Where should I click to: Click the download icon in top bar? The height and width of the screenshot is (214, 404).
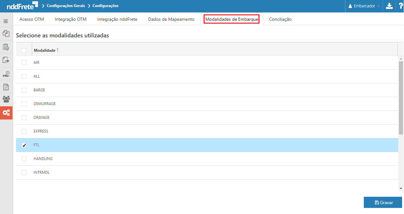(389, 6)
